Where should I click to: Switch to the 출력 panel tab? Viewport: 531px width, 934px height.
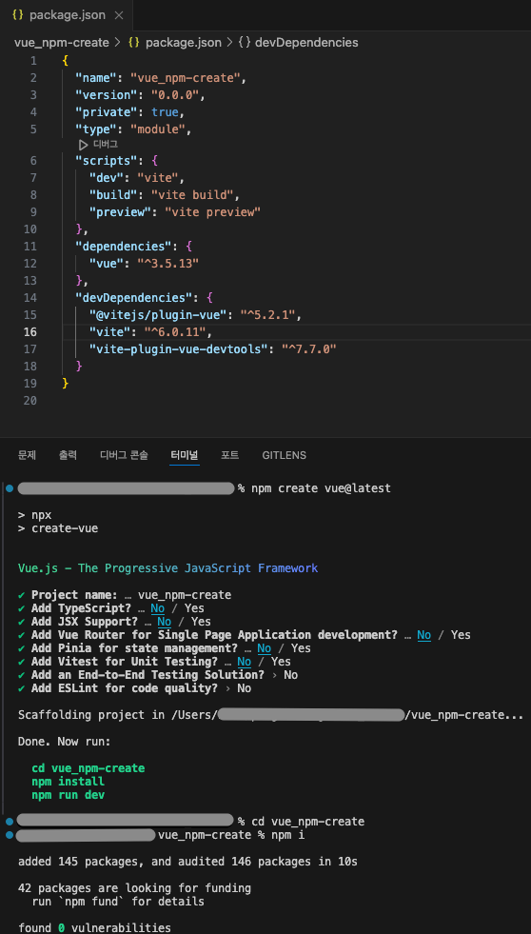68,455
